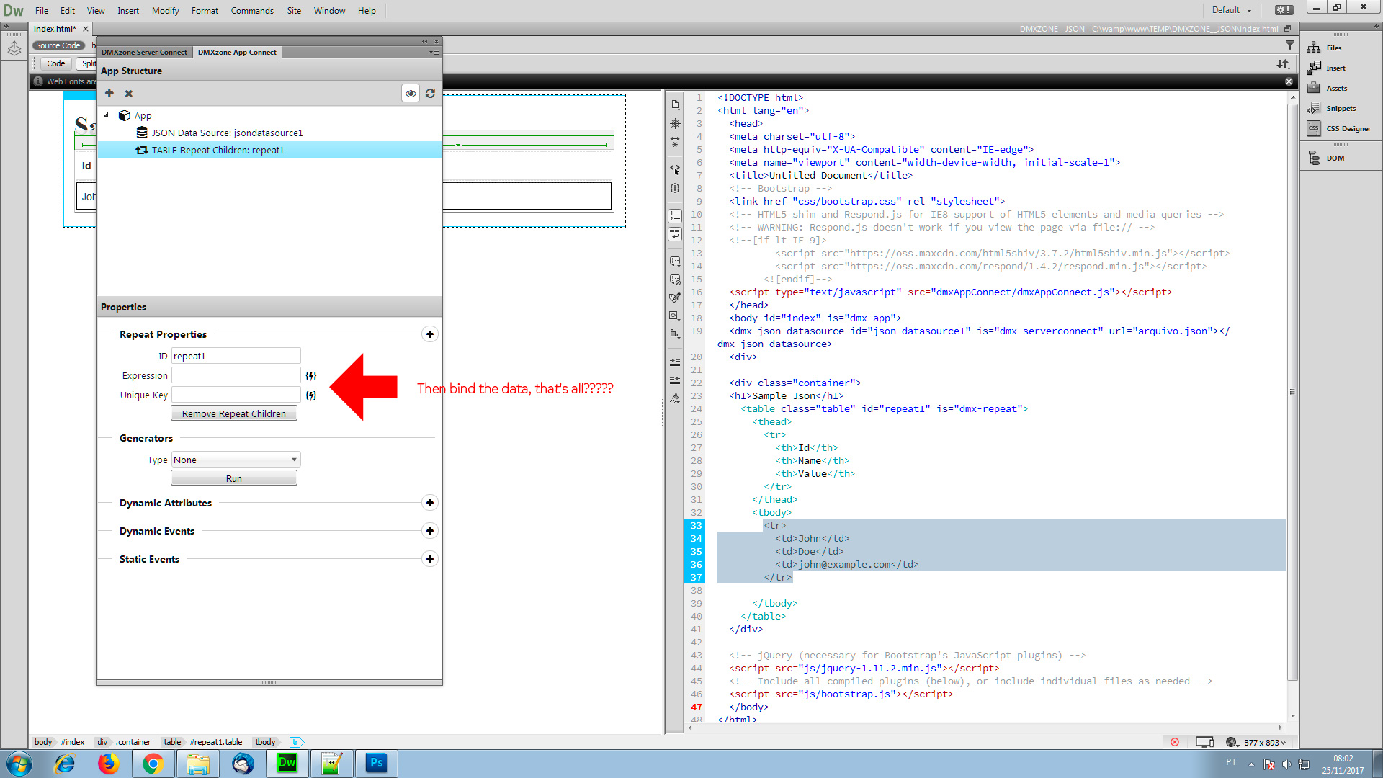Open the Expression data binding picker
Viewport: 1383px width, 778px height.
point(311,376)
